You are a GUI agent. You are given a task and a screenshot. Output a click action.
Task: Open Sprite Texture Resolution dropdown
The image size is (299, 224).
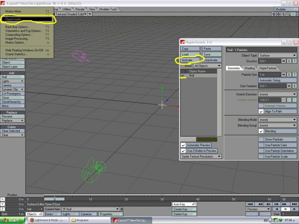pyautogui.click(x=201, y=157)
